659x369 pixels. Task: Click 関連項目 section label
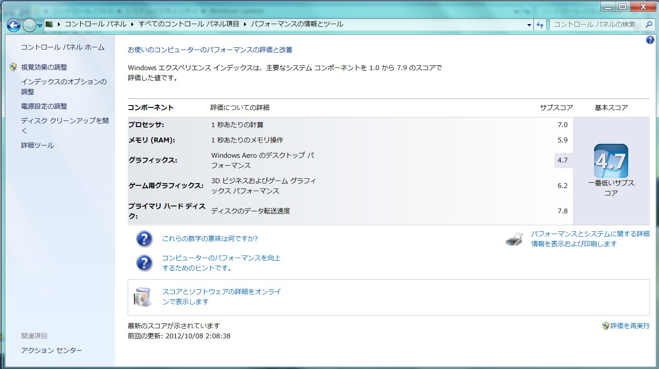coord(34,336)
